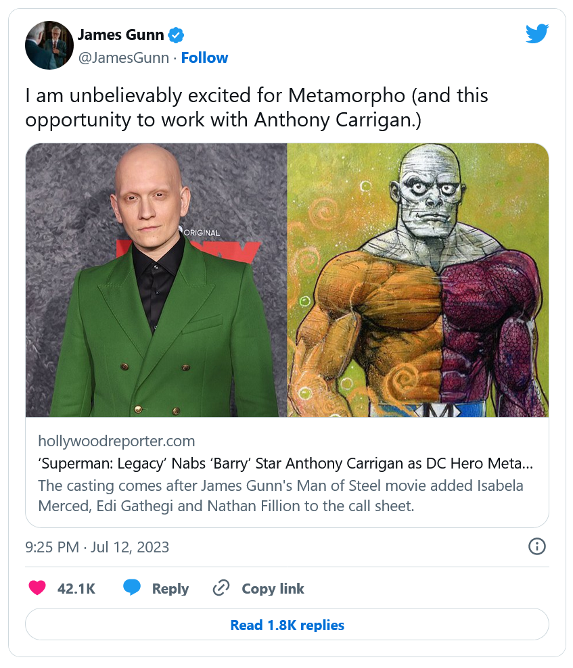Image resolution: width=573 pixels, height=668 pixels.
Task: Click the blue verified badge
Action: (177, 35)
